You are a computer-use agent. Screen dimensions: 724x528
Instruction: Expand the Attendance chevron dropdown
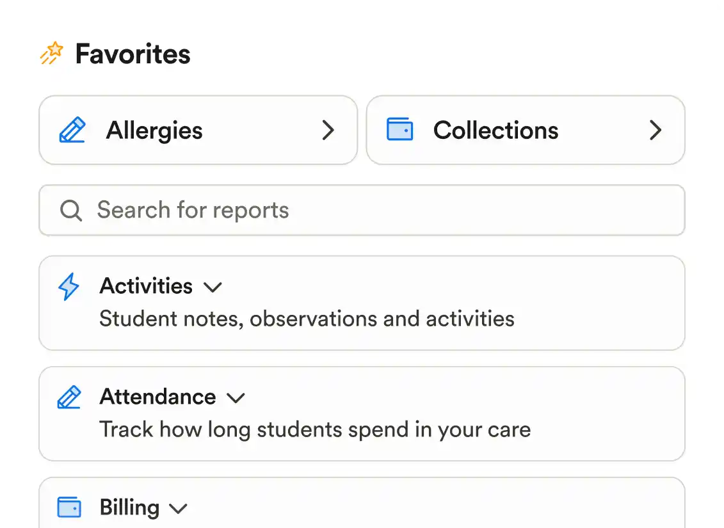point(236,398)
